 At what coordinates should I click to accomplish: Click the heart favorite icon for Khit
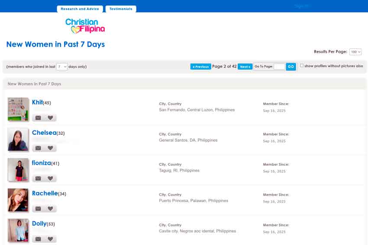point(50,118)
